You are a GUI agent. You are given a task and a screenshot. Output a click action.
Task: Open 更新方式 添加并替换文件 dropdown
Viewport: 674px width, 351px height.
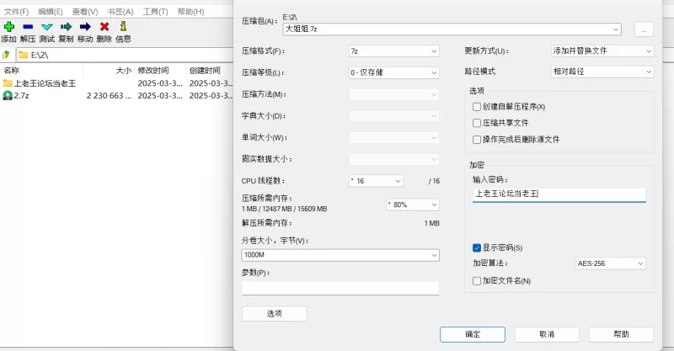[x=602, y=51]
